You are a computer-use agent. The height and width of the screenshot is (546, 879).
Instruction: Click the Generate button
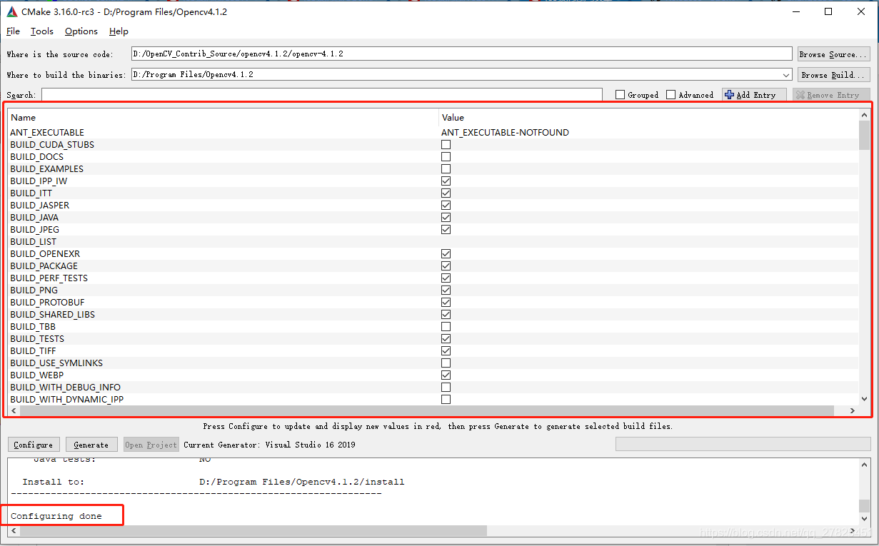click(91, 445)
